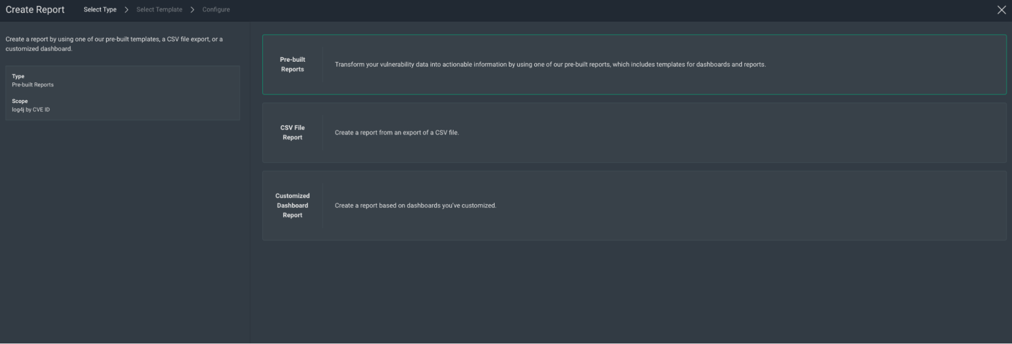Pick the Customized Dashboard Report option
Viewport: 1012px width, 344px height.
tap(292, 205)
